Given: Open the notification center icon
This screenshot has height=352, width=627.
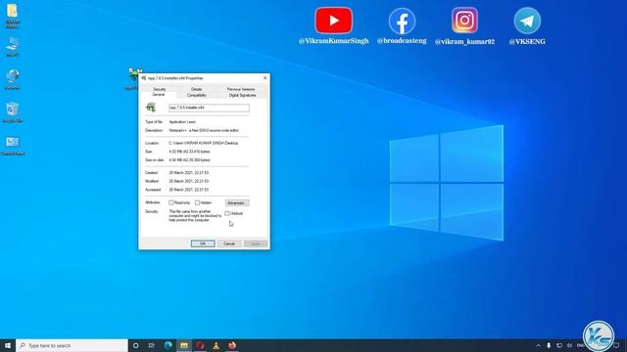Looking at the screenshot, I should tap(616, 345).
